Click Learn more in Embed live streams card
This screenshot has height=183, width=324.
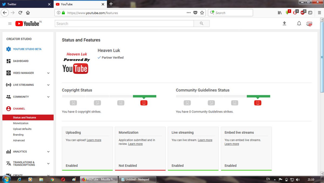232,144
